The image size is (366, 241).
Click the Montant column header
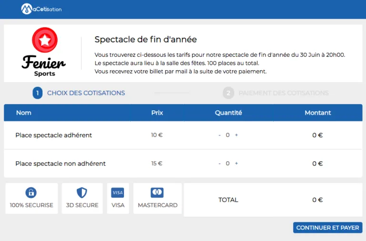tap(318, 113)
